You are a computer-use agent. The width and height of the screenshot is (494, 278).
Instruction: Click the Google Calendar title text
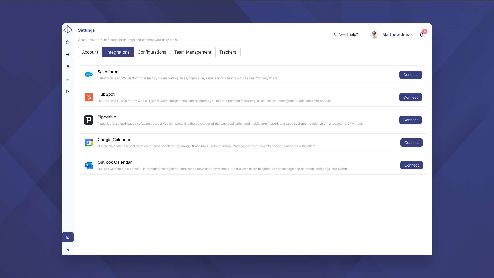click(114, 140)
